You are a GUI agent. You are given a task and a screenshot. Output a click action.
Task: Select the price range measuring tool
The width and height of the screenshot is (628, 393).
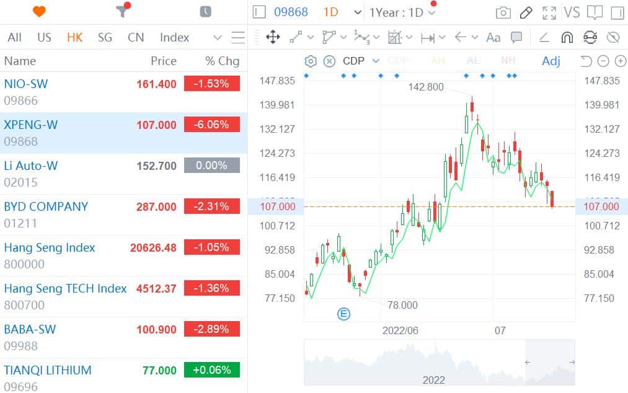click(428, 38)
